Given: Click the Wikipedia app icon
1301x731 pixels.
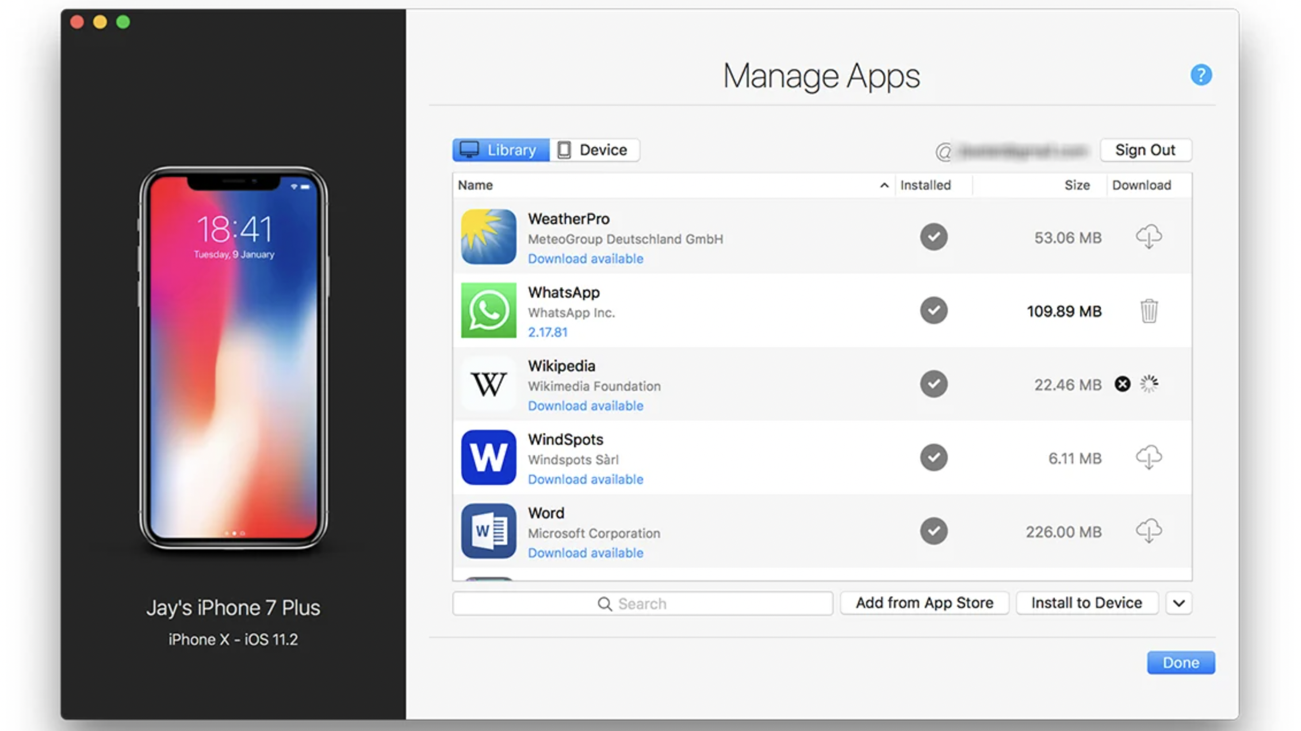Looking at the screenshot, I should coord(488,384).
